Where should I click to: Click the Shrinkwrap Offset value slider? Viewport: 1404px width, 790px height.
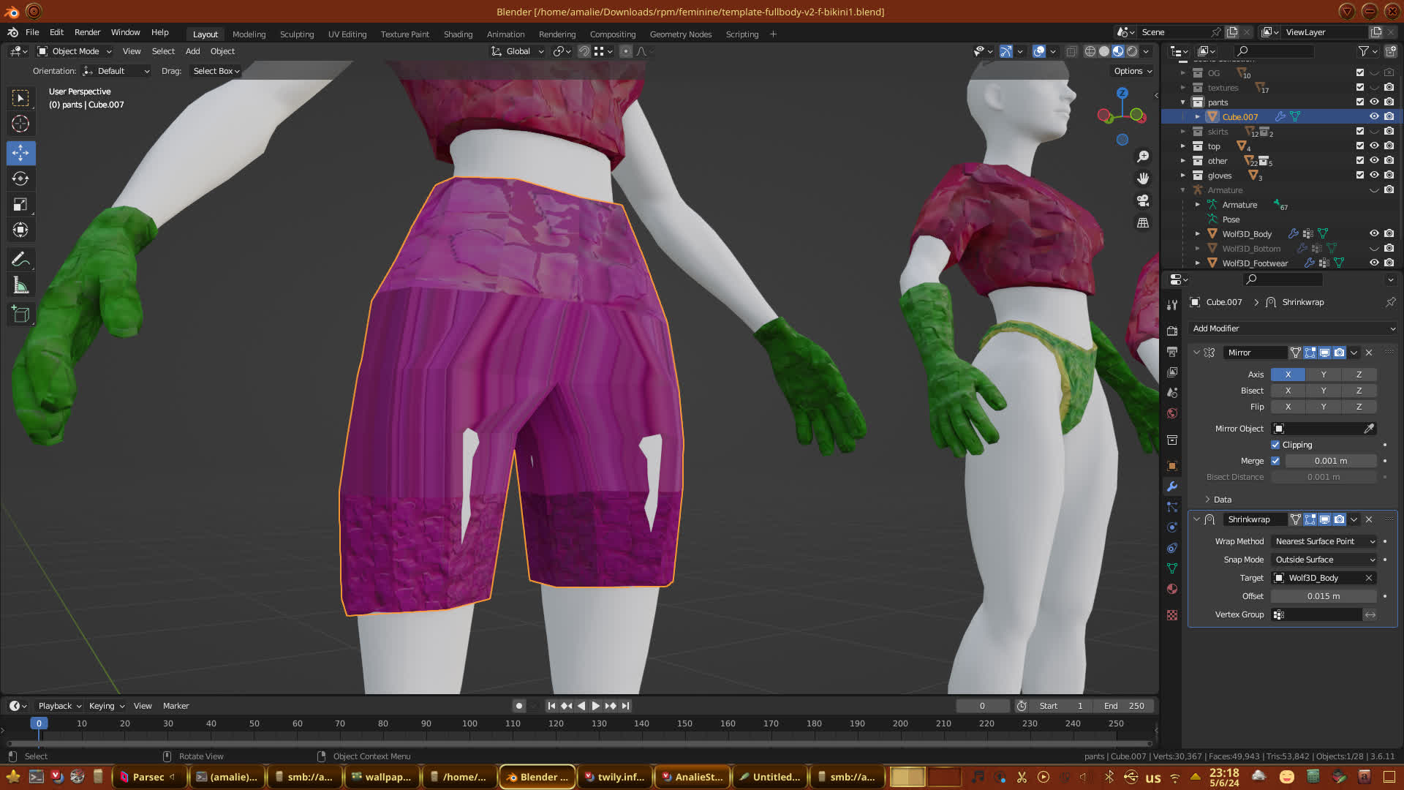1324,596
